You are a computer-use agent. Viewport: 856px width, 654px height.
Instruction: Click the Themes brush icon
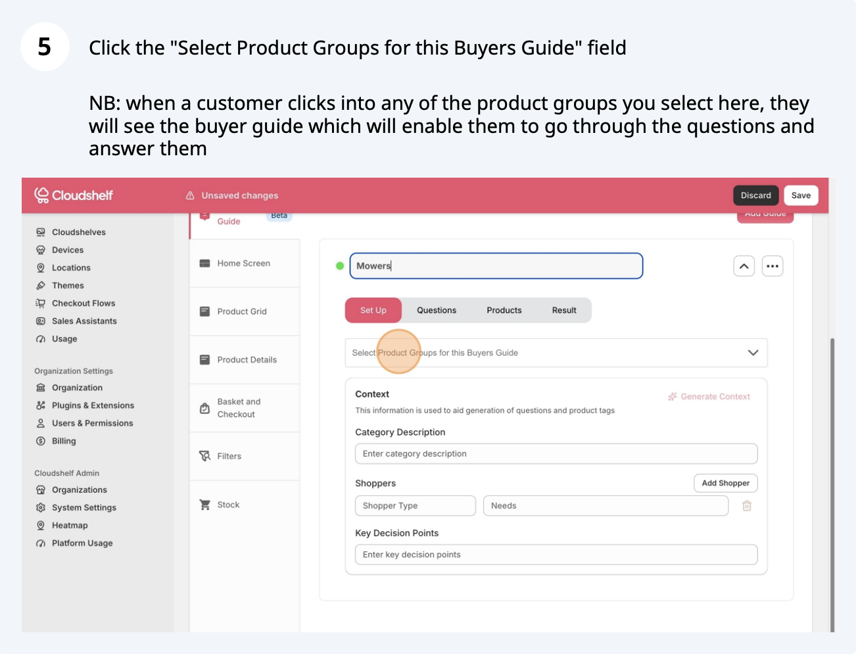tap(41, 286)
